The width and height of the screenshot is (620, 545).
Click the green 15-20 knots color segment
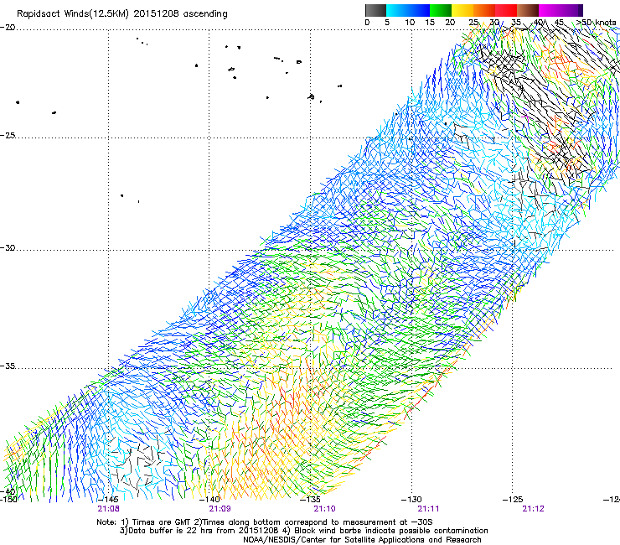pos(441,10)
